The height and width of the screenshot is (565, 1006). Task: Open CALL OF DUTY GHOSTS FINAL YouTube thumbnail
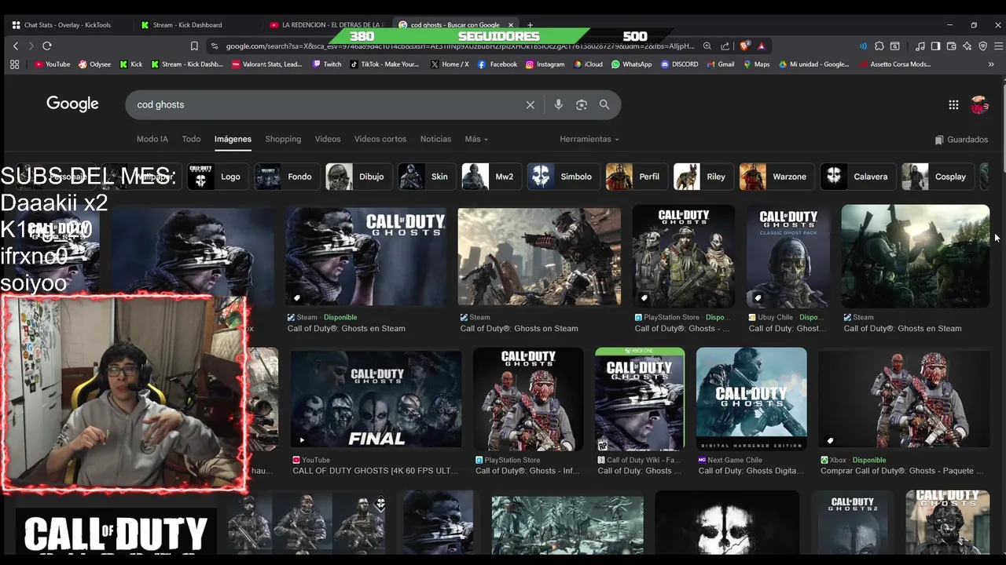[x=376, y=399]
